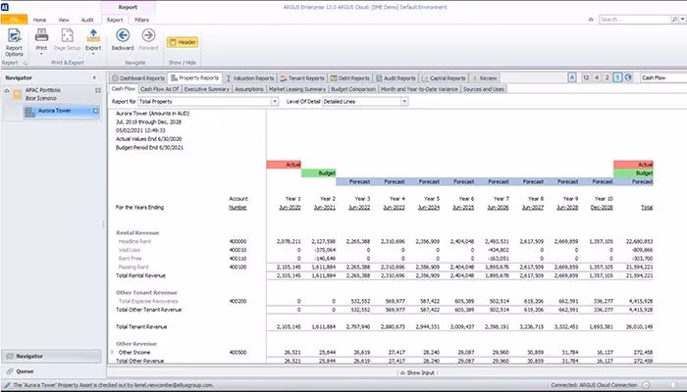The height and width of the screenshot is (392, 687).
Task: Click the Year 1 Jun-2020 column header
Action: pos(291,203)
